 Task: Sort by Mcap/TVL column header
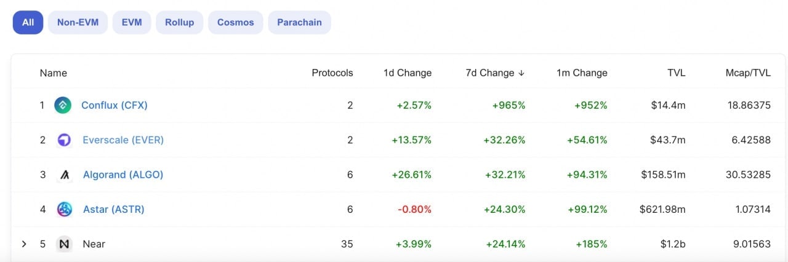(x=748, y=73)
